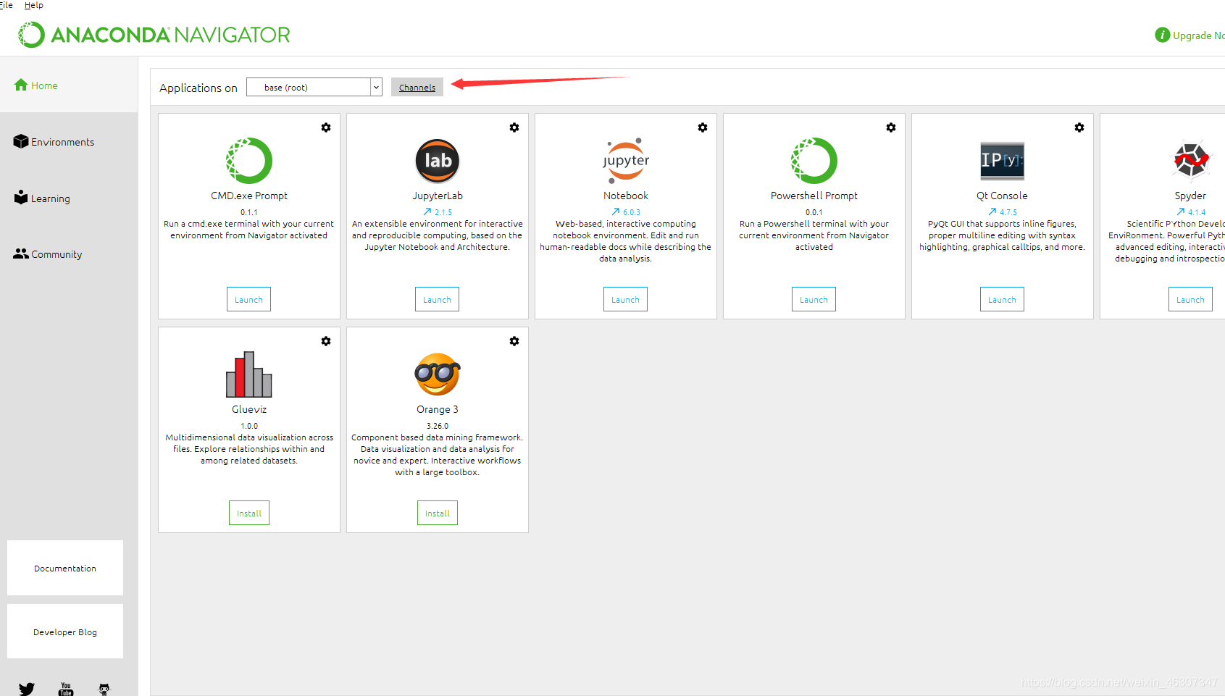Click the green Upgrade info icon
Viewport: 1225px width, 696px height.
click(1163, 35)
